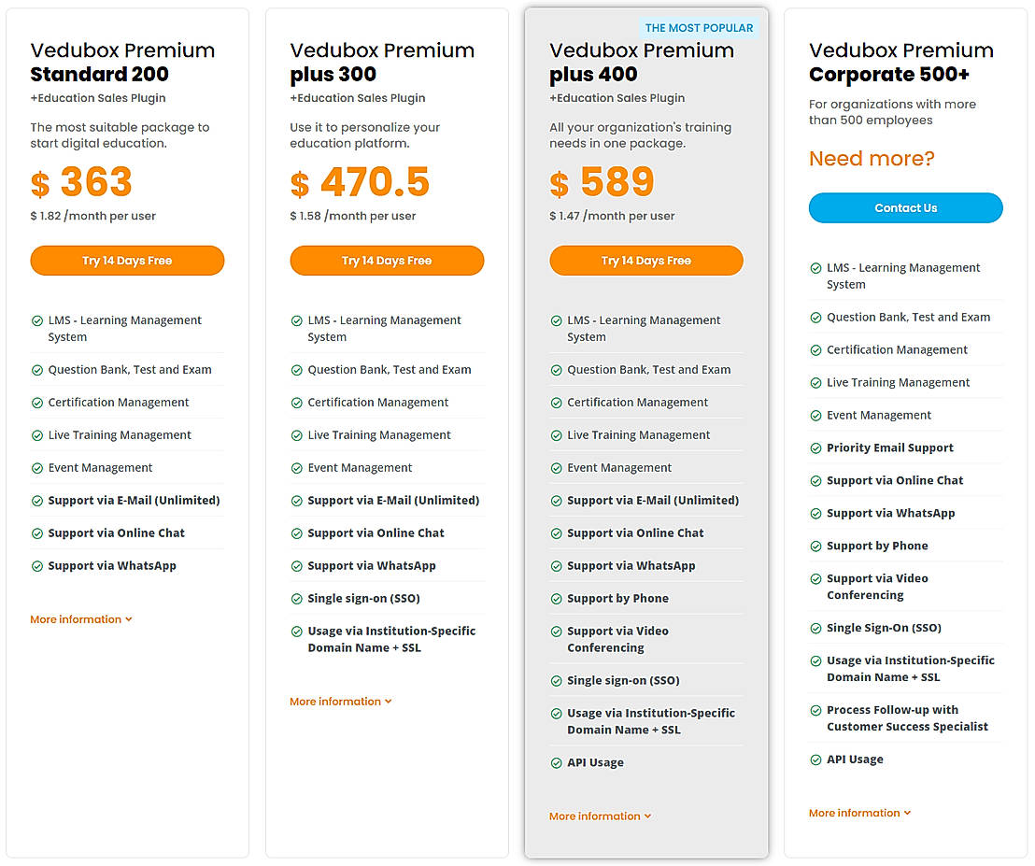
Task: Click the Need more? heading in Corporate plan
Action: tap(872, 159)
